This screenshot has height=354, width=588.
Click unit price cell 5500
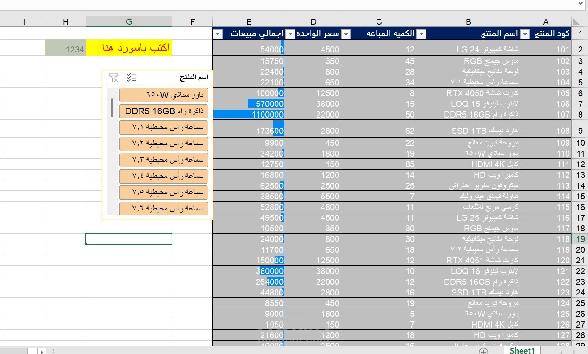click(313, 196)
